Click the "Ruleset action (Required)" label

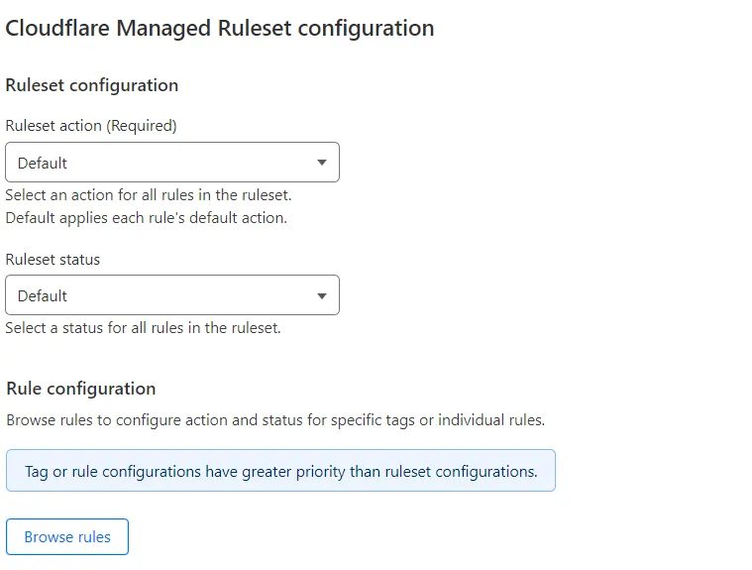90,126
